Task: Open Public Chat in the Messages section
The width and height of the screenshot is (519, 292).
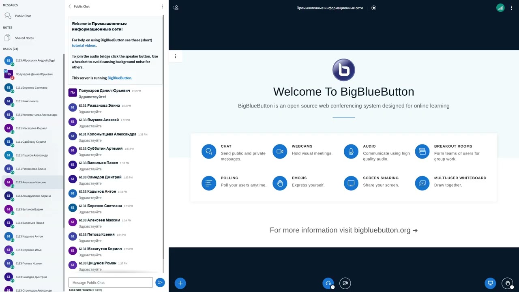Action: point(23,16)
